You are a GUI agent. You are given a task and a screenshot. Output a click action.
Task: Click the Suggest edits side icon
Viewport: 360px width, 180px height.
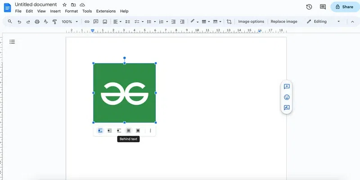point(287,108)
